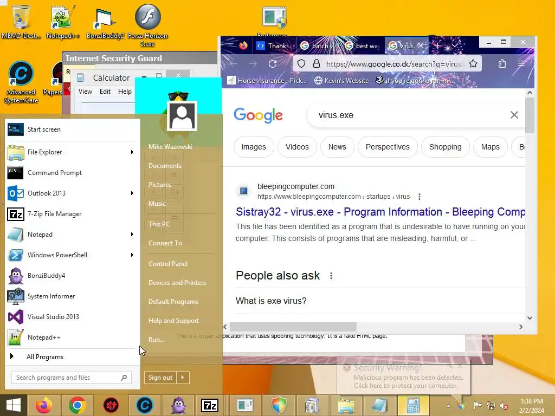Open Control Panel from start menu

click(168, 264)
